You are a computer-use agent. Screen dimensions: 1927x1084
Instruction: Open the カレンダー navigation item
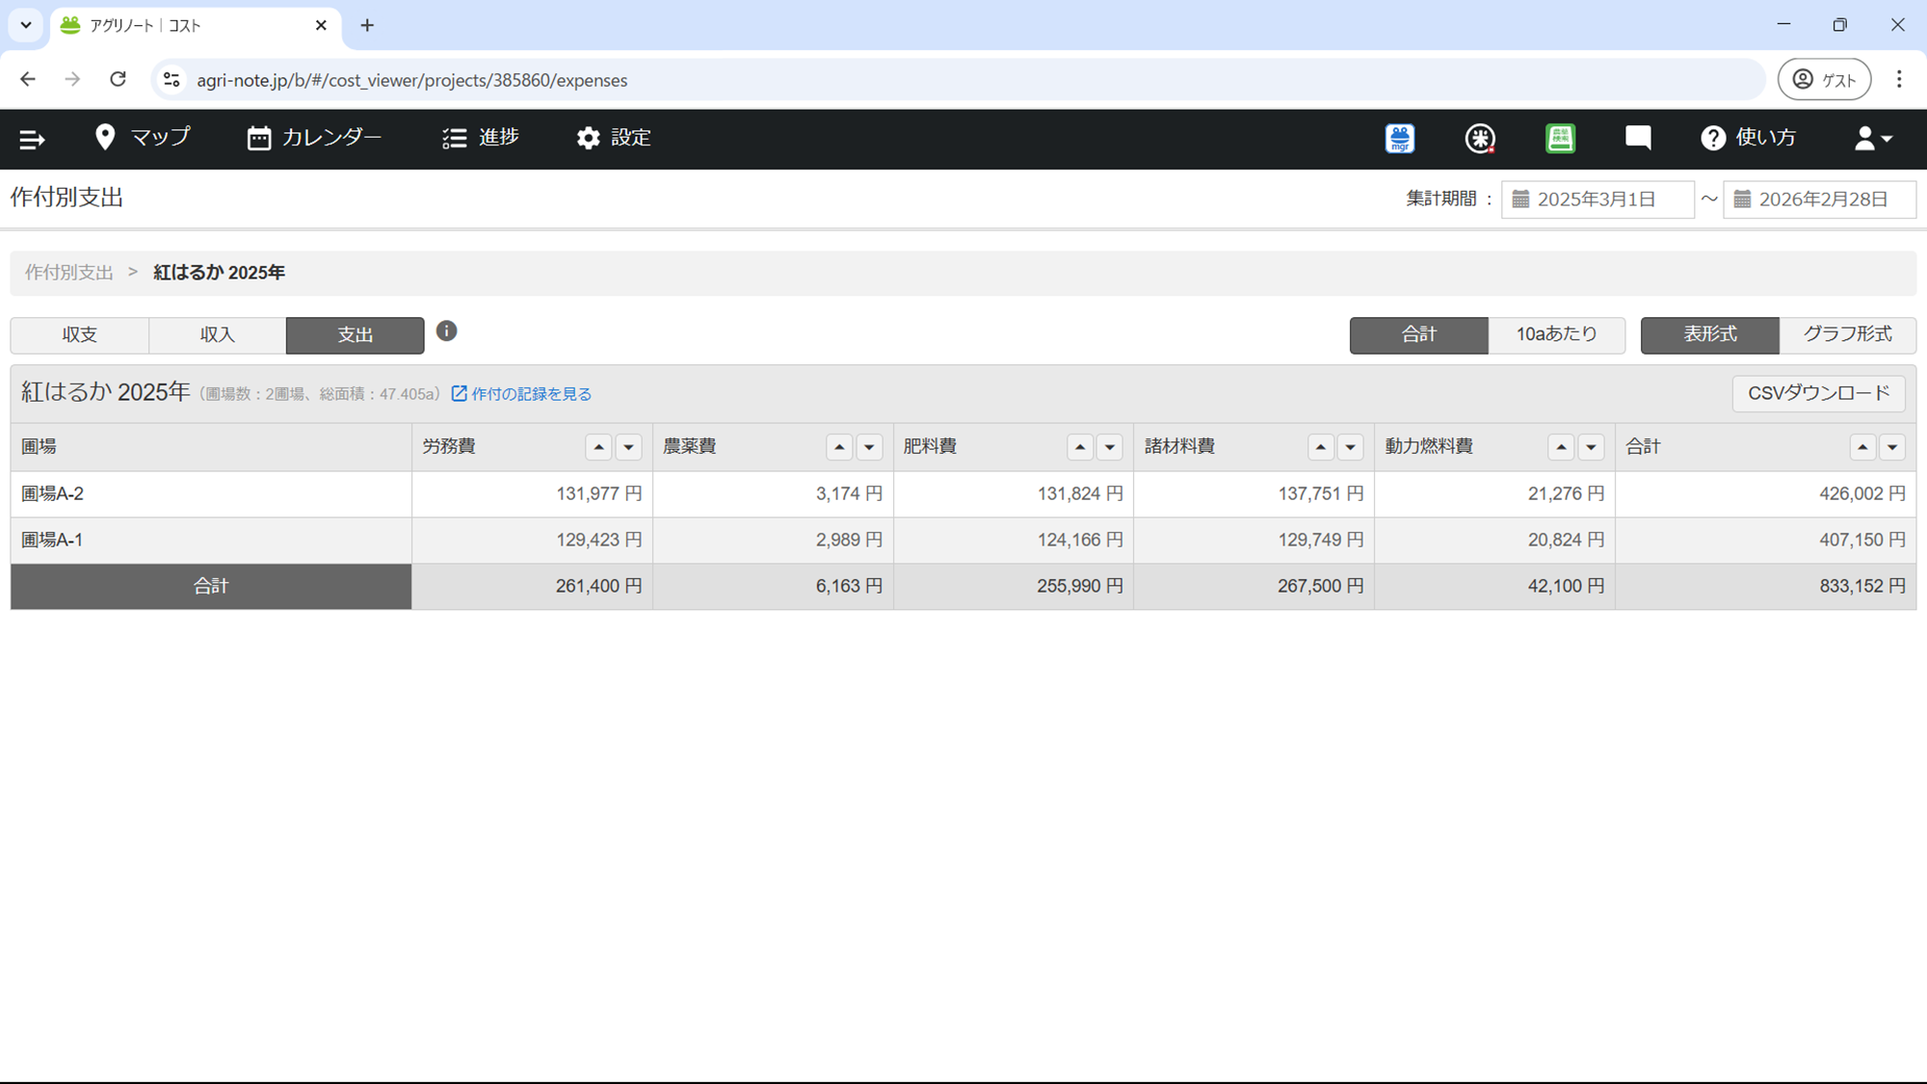(x=314, y=138)
